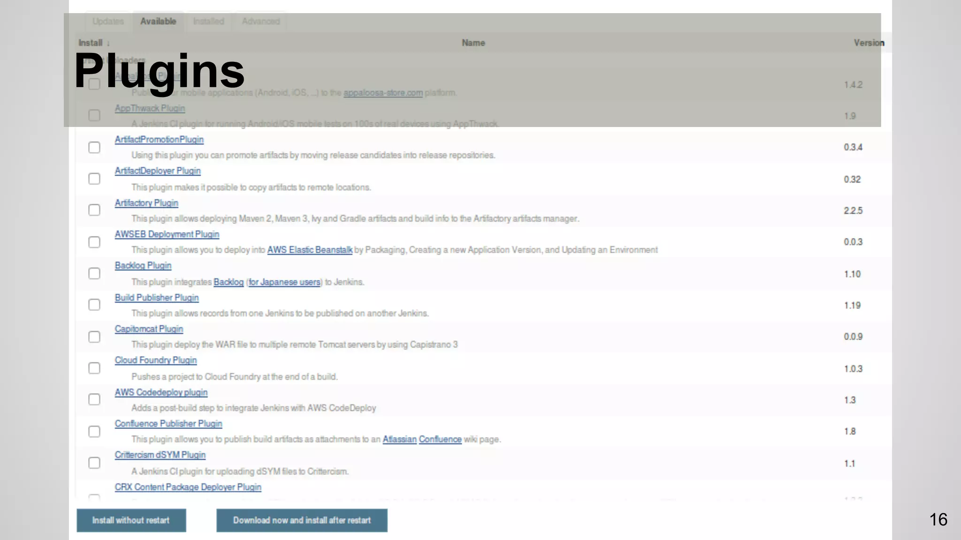Click version 1.8 of Confluence Publisher
This screenshot has height=540, width=961.
pos(850,431)
